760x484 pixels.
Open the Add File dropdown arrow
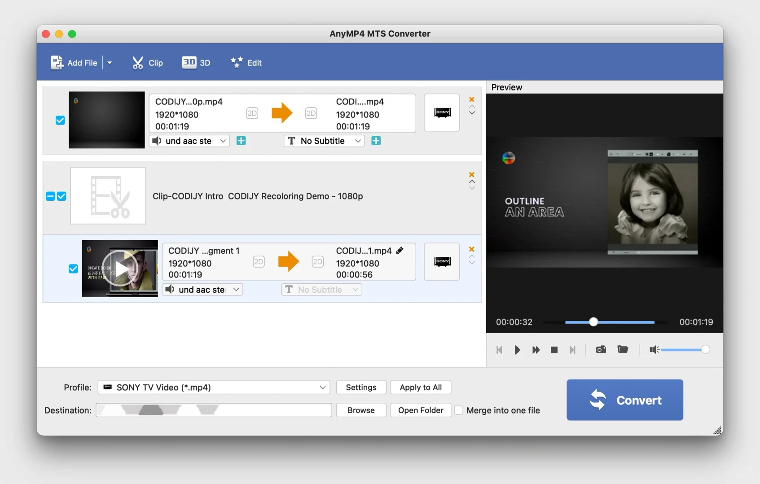(110, 63)
